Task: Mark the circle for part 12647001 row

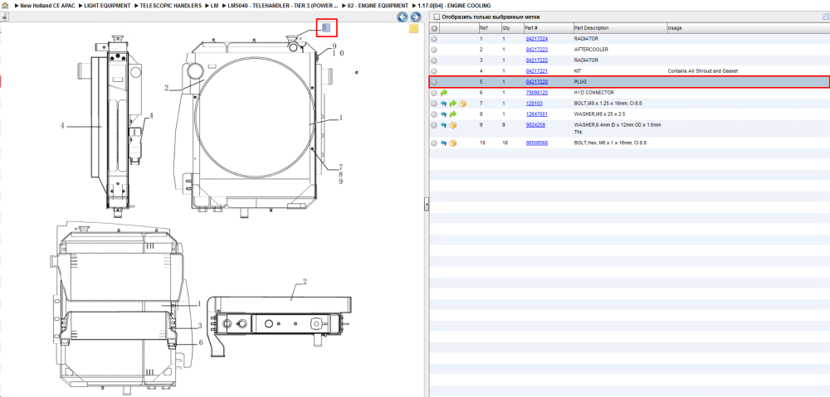Action: click(434, 114)
